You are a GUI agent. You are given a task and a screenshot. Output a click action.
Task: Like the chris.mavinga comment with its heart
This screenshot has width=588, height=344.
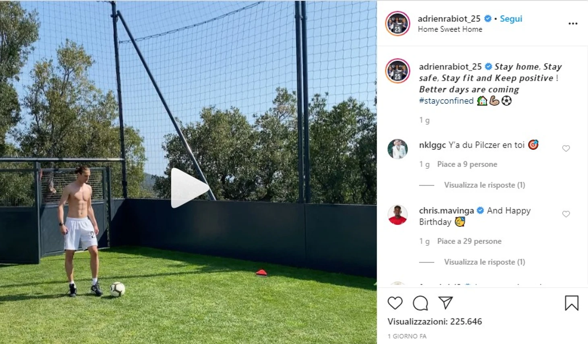566,214
